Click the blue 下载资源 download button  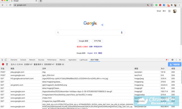tap(175, 64)
